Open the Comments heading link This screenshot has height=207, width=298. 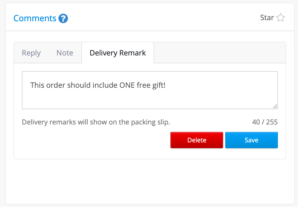coord(35,18)
